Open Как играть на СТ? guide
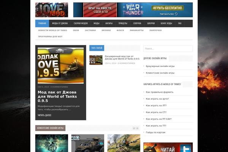Viewport: 228px width, 152px height. (156, 112)
